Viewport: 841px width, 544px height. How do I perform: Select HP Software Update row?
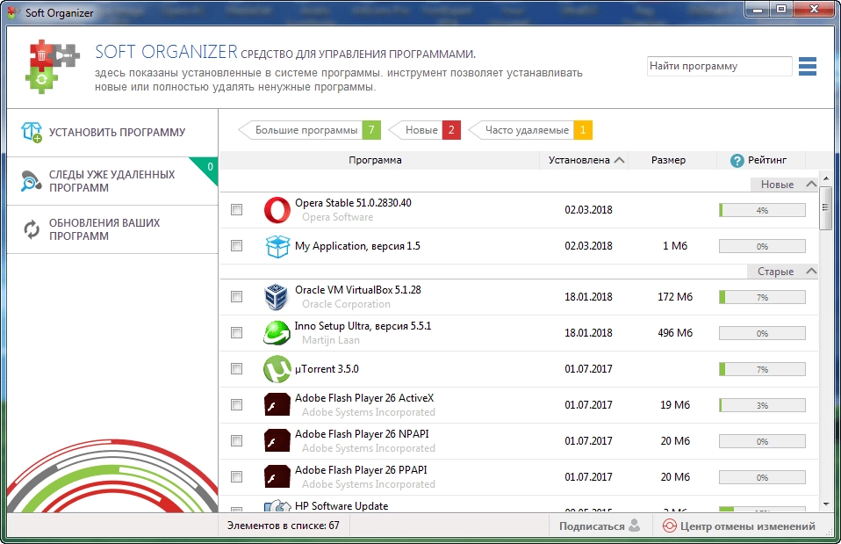click(519, 505)
